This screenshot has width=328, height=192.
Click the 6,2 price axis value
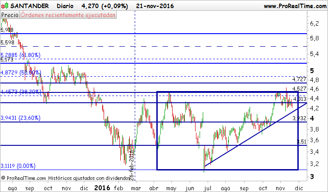(x=314, y=23)
